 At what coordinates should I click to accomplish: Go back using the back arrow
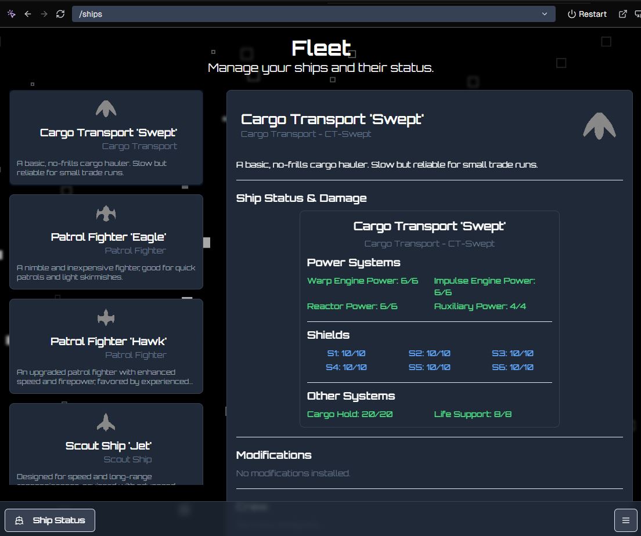tap(28, 14)
